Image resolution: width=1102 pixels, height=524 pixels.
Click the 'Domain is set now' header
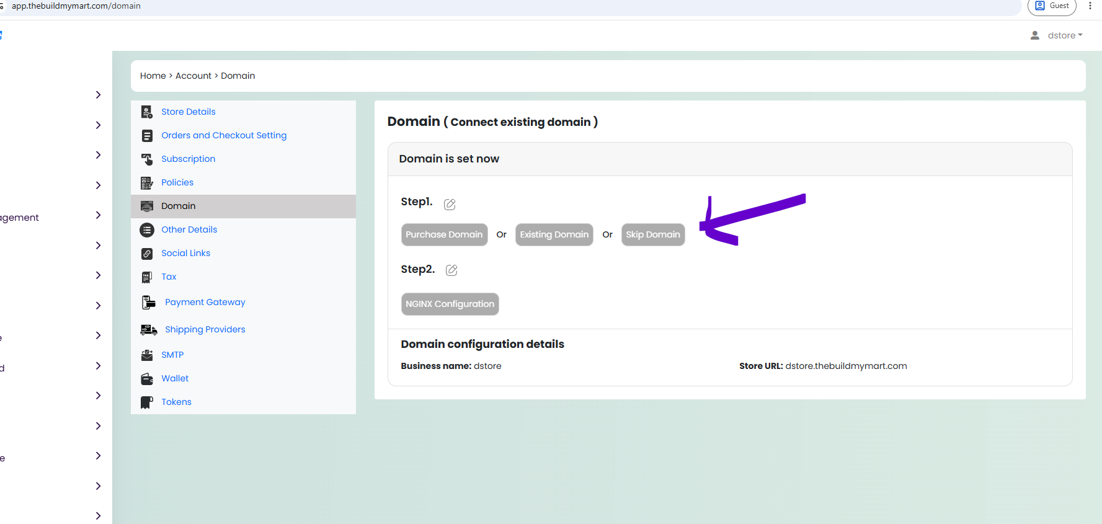click(449, 159)
